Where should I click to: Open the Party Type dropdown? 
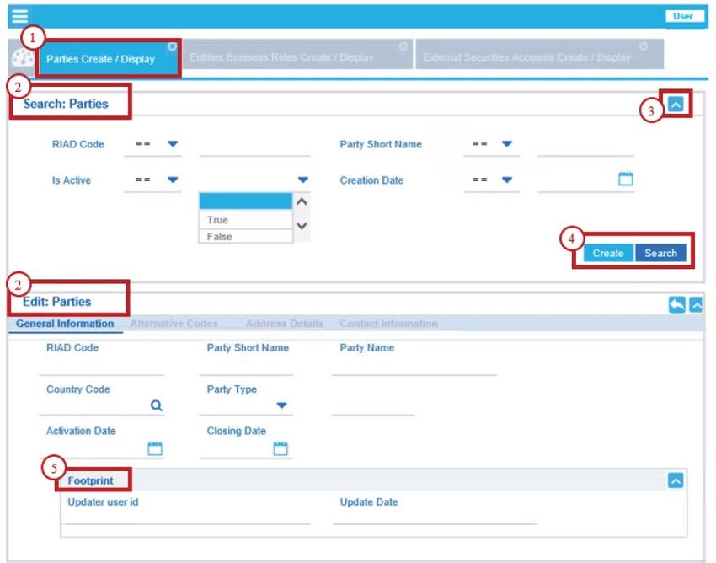click(x=281, y=405)
